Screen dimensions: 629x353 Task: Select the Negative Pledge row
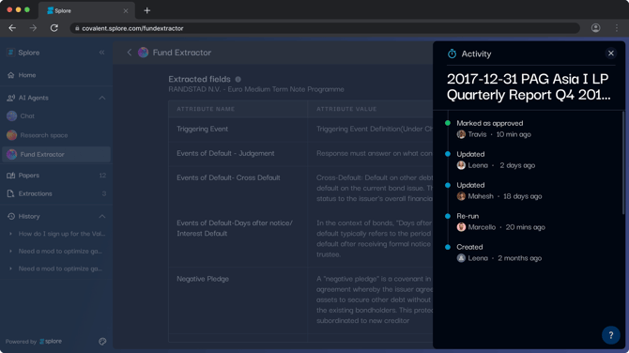pyautogui.click(x=300, y=300)
